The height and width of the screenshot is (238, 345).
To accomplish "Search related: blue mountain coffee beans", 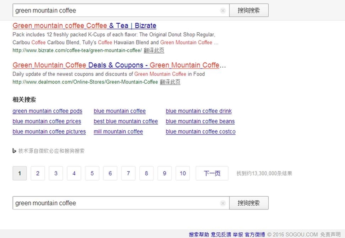I will click(x=200, y=122).
